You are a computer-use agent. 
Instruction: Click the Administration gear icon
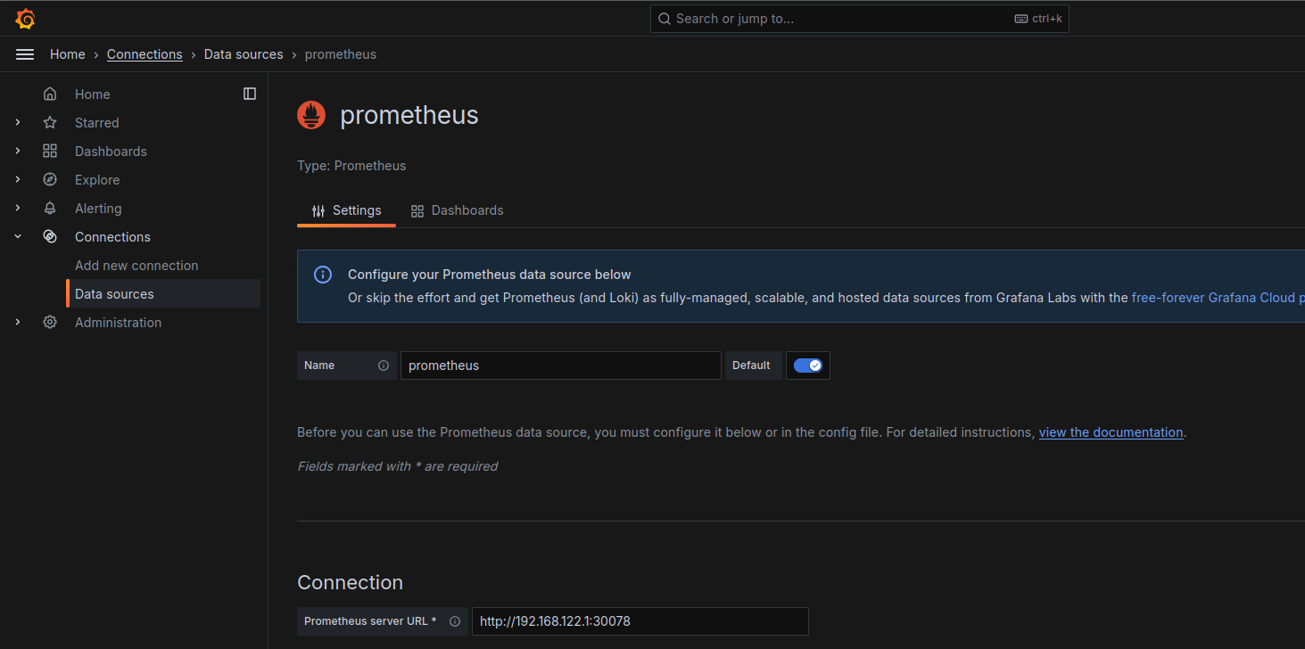point(50,323)
